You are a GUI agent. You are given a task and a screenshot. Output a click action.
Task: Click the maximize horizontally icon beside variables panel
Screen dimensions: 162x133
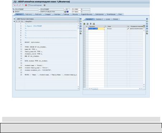pyautogui.click(x=147, y=29)
